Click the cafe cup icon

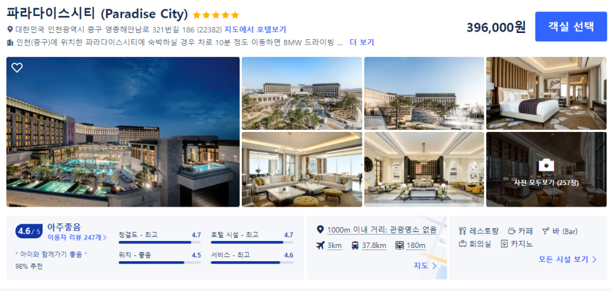click(x=511, y=231)
